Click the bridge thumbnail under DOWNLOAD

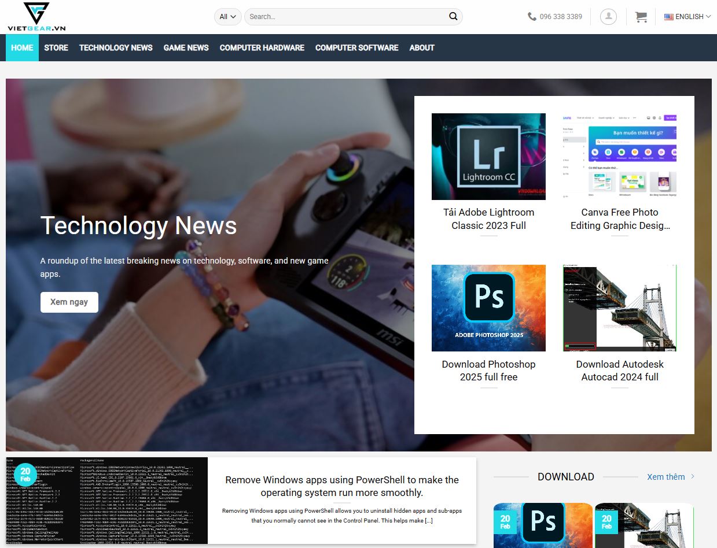(x=644, y=525)
